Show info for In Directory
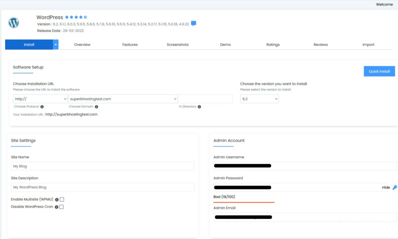 click(x=199, y=107)
